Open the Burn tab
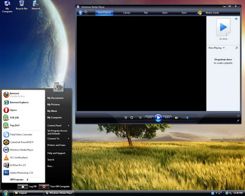This screenshot has width=245, height=196. (165, 13)
